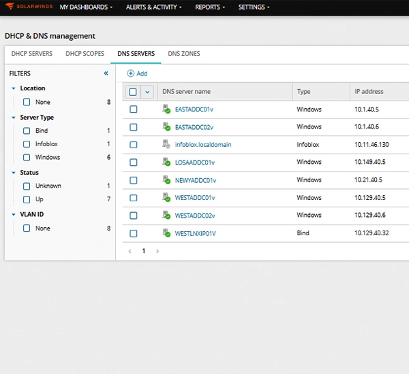The width and height of the screenshot is (409, 374).
Task: Click the Infoblox type cell
Action: tap(308, 145)
